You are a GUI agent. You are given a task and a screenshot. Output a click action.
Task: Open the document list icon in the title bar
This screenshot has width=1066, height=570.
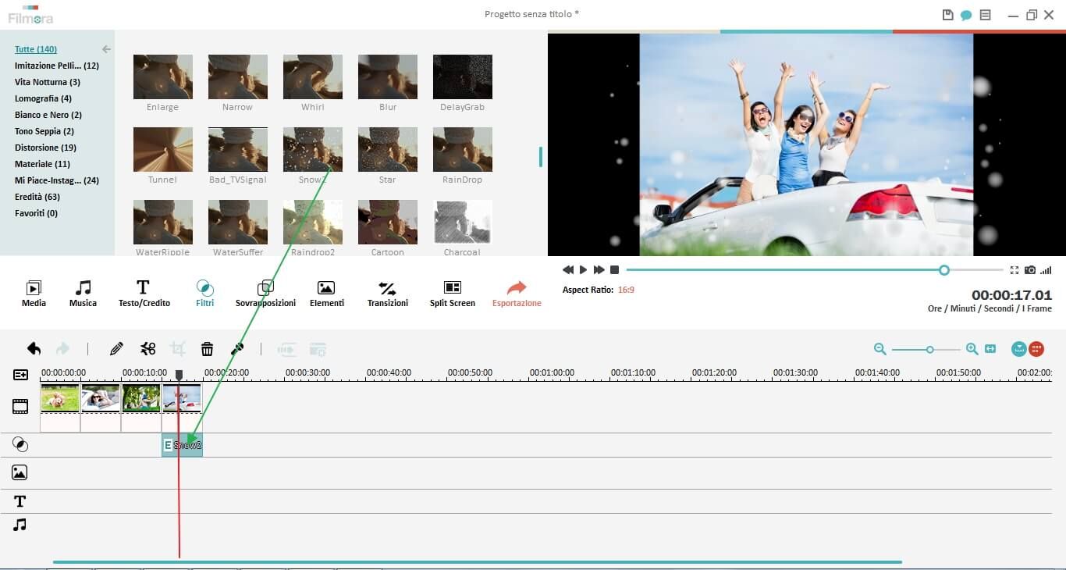click(986, 15)
